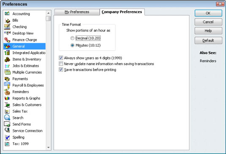Click the Service Connection icon
This screenshot has width=226, height=154.
[7, 130]
